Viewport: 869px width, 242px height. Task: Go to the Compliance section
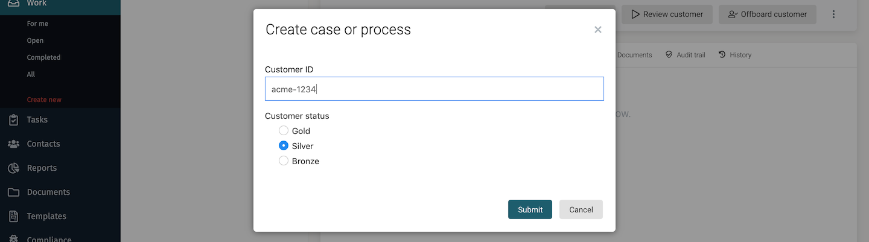(48, 239)
